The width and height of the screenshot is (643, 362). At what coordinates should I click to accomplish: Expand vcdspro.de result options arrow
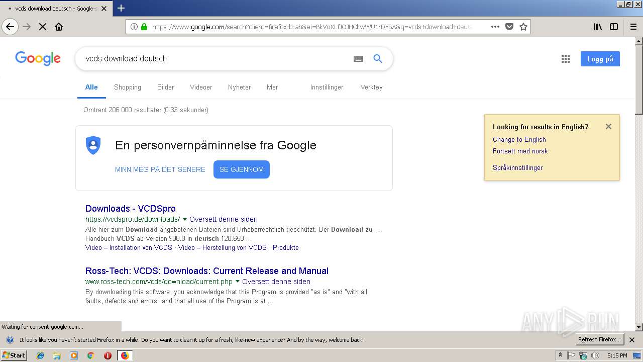pyautogui.click(x=185, y=219)
